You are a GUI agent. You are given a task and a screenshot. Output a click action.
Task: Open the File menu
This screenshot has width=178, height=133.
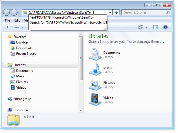pyautogui.click(x=7, y=20)
